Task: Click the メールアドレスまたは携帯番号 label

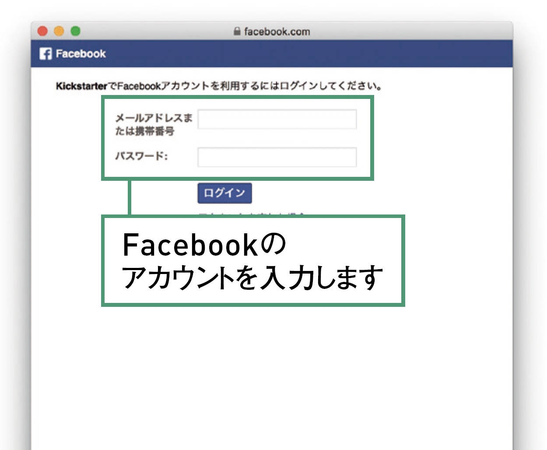Action: (154, 124)
